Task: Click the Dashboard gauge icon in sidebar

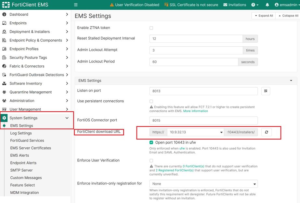Action: [x=4, y=15]
